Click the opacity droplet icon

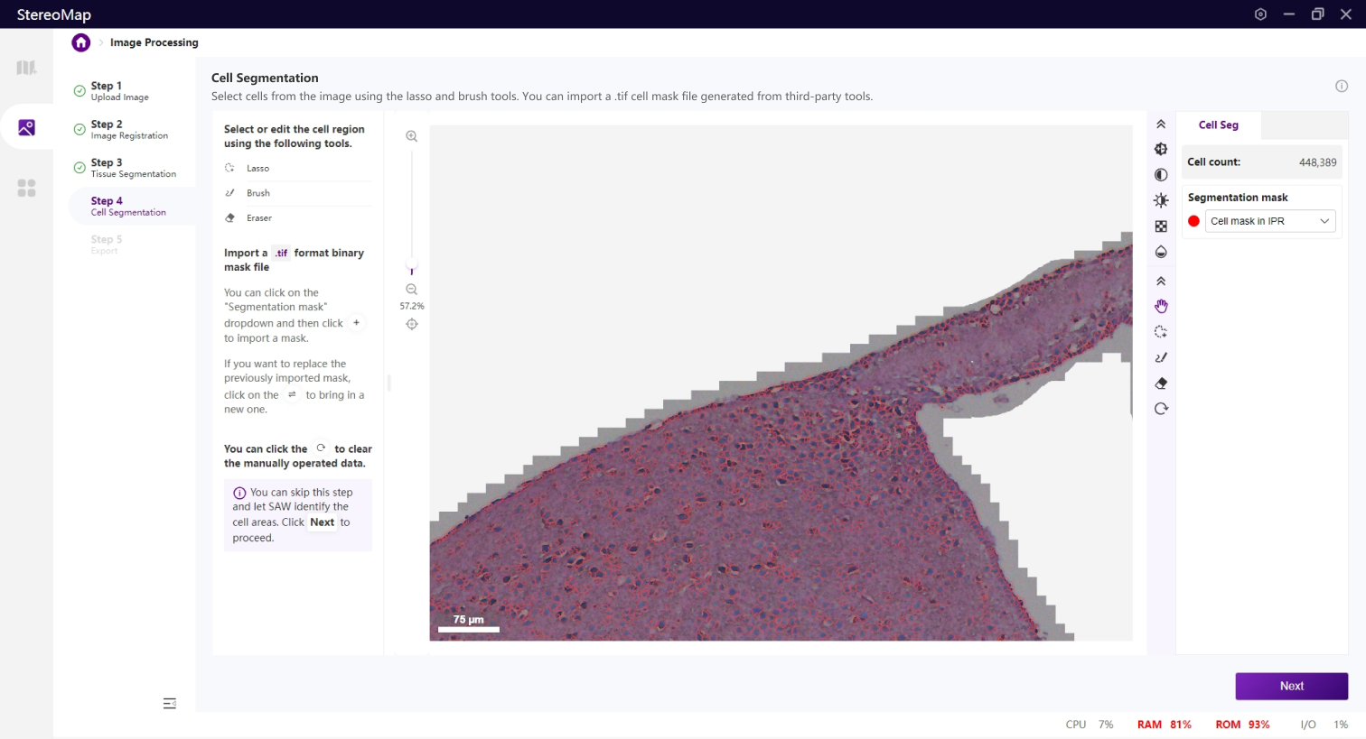[x=1161, y=252]
